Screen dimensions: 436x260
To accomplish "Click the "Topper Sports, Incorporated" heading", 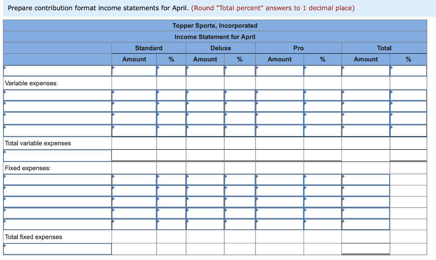I will 215,26.
